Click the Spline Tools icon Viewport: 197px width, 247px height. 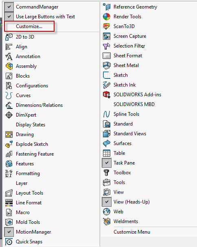tap(107, 114)
